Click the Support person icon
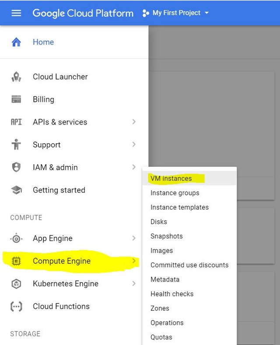The image size is (280, 345). 16,145
